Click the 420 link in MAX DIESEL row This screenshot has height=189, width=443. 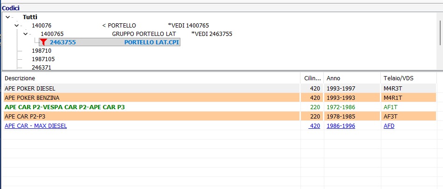314,126
